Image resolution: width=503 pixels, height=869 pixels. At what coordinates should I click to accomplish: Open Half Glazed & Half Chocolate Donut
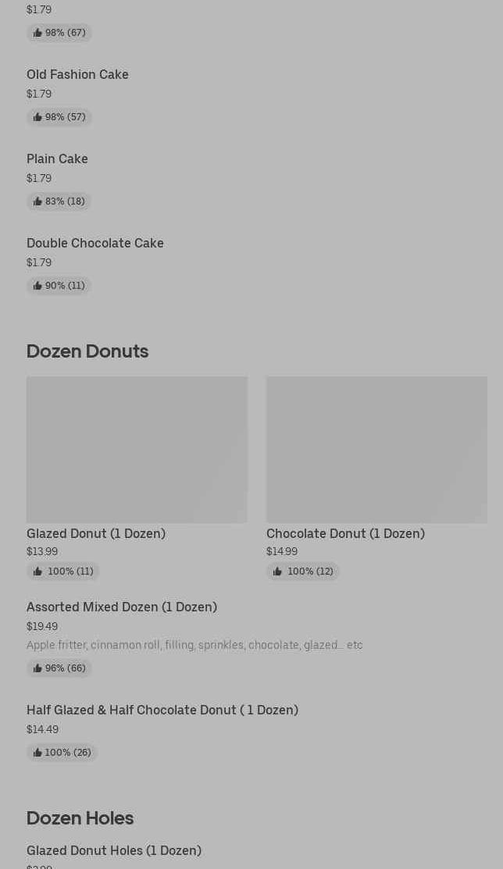(162, 710)
